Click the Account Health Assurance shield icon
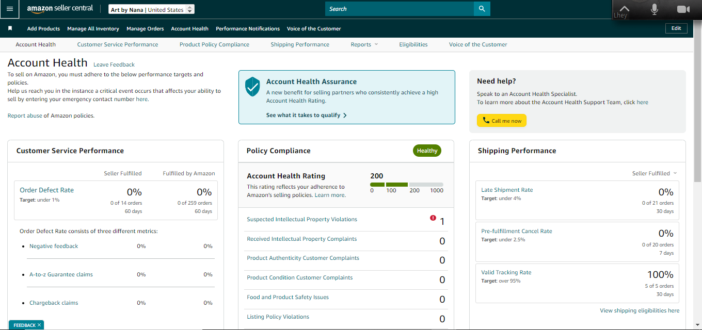Image resolution: width=702 pixels, height=330 pixels. (x=252, y=87)
